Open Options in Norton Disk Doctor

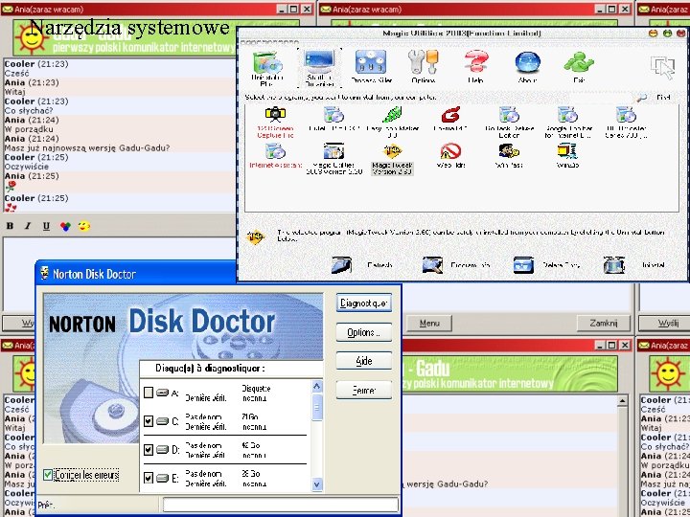tap(364, 332)
